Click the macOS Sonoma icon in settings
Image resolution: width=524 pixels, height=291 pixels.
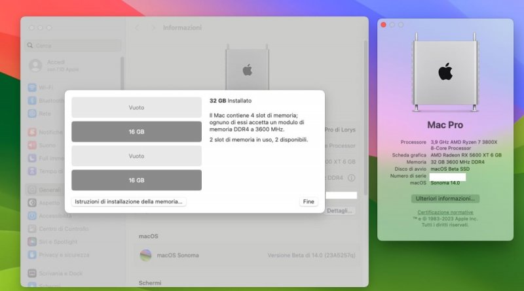point(145,255)
